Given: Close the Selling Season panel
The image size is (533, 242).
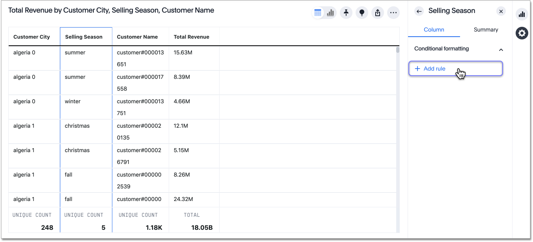Looking at the screenshot, I should point(501,11).
